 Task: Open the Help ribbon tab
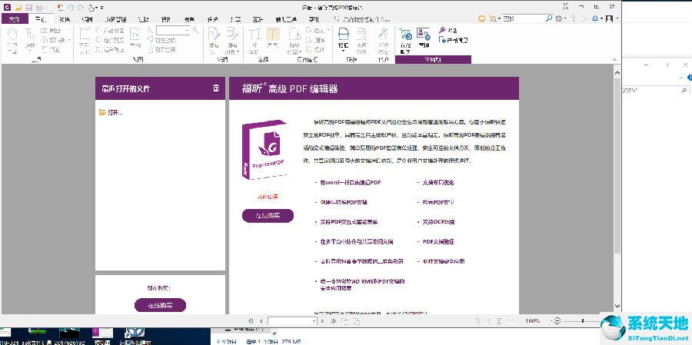click(x=314, y=19)
